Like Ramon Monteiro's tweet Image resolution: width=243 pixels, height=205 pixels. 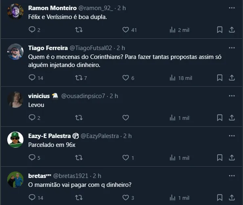point(126,30)
